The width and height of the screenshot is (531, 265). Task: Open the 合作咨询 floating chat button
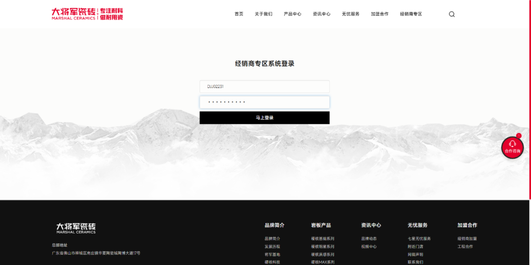coord(512,147)
